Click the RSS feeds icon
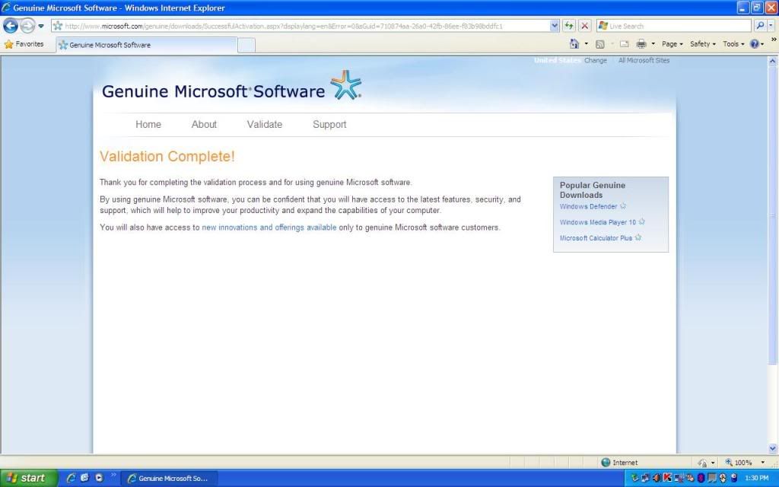 coord(600,44)
